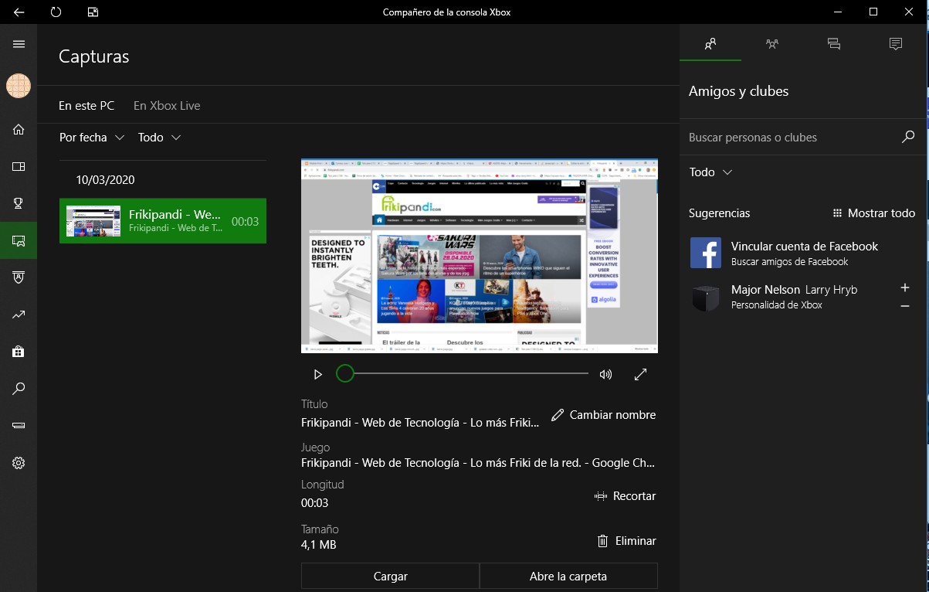This screenshot has width=929, height=592.
Task: Open the Achievements trophy icon in sidebar
Action: [19, 203]
